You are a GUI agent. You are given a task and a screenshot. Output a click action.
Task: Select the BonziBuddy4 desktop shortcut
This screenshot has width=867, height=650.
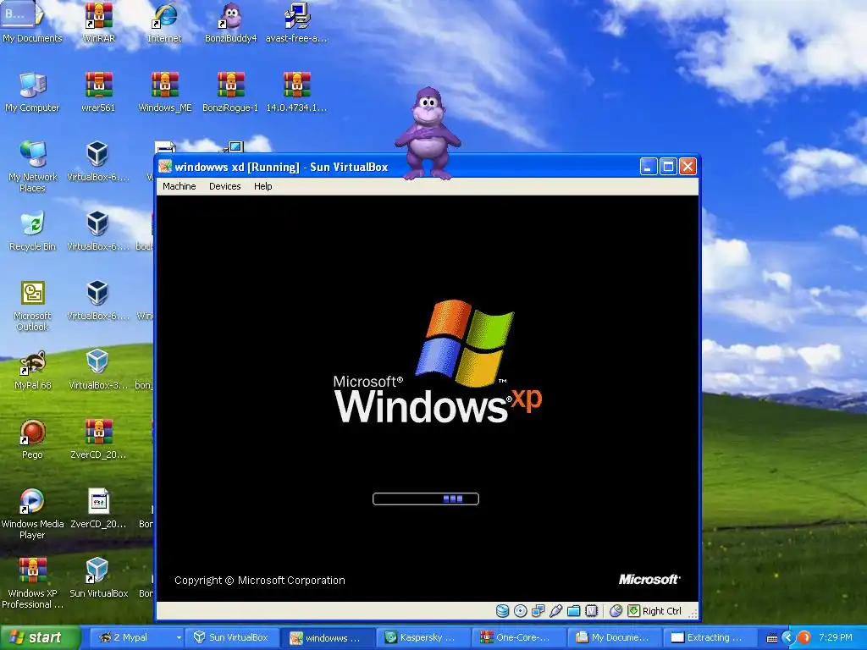click(230, 22)
